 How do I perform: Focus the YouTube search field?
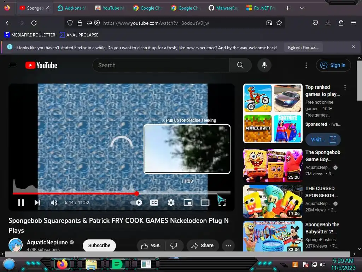click(161, 65)
